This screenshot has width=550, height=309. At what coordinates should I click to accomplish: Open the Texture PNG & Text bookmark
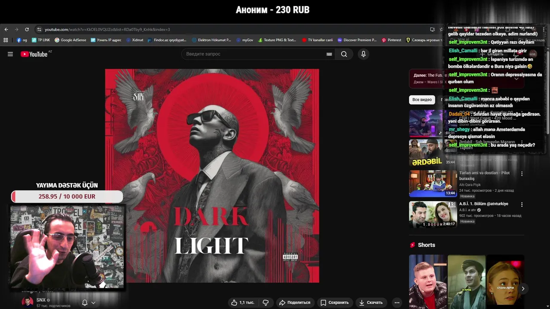point(277,40)
